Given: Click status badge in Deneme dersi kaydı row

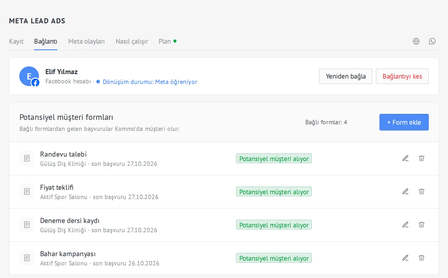Looking at the screenshot, I should tap(274, 225).
